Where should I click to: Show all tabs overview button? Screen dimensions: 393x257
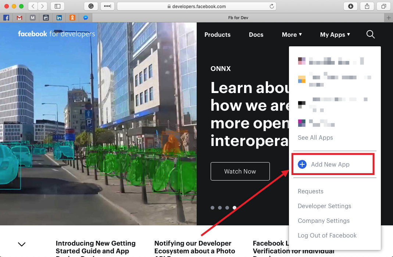384,6
